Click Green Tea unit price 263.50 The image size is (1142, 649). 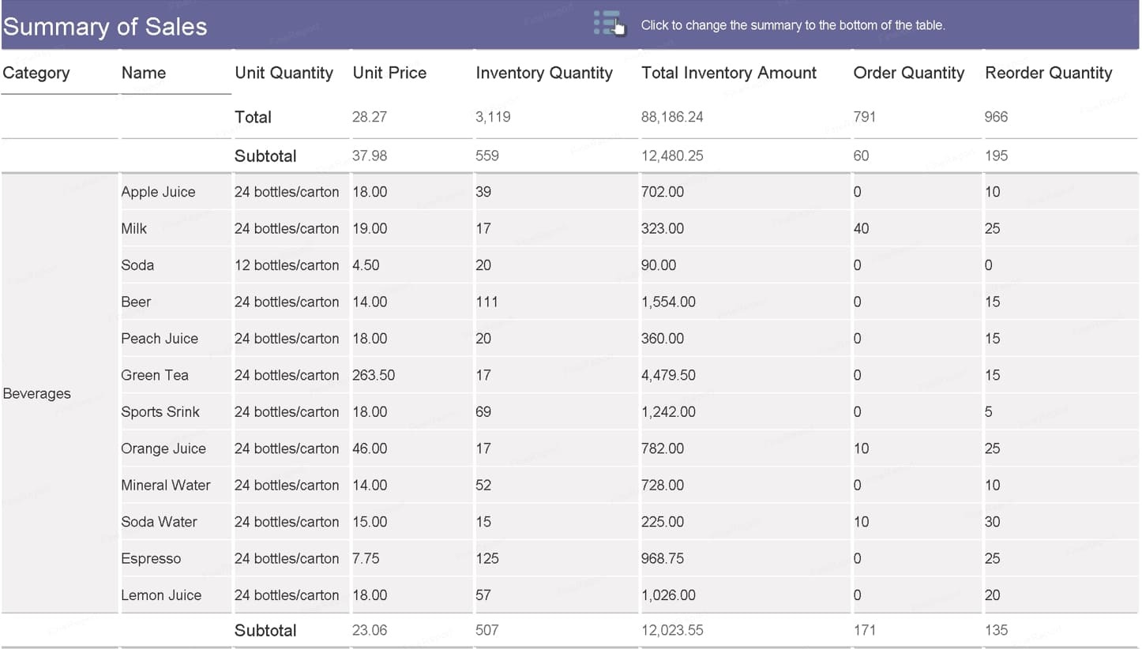click(374, 375)
